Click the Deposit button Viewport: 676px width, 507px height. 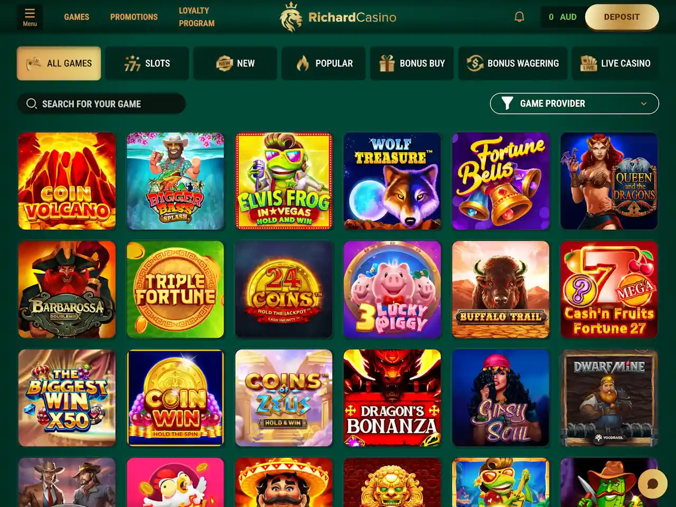(x=622, y=17)
